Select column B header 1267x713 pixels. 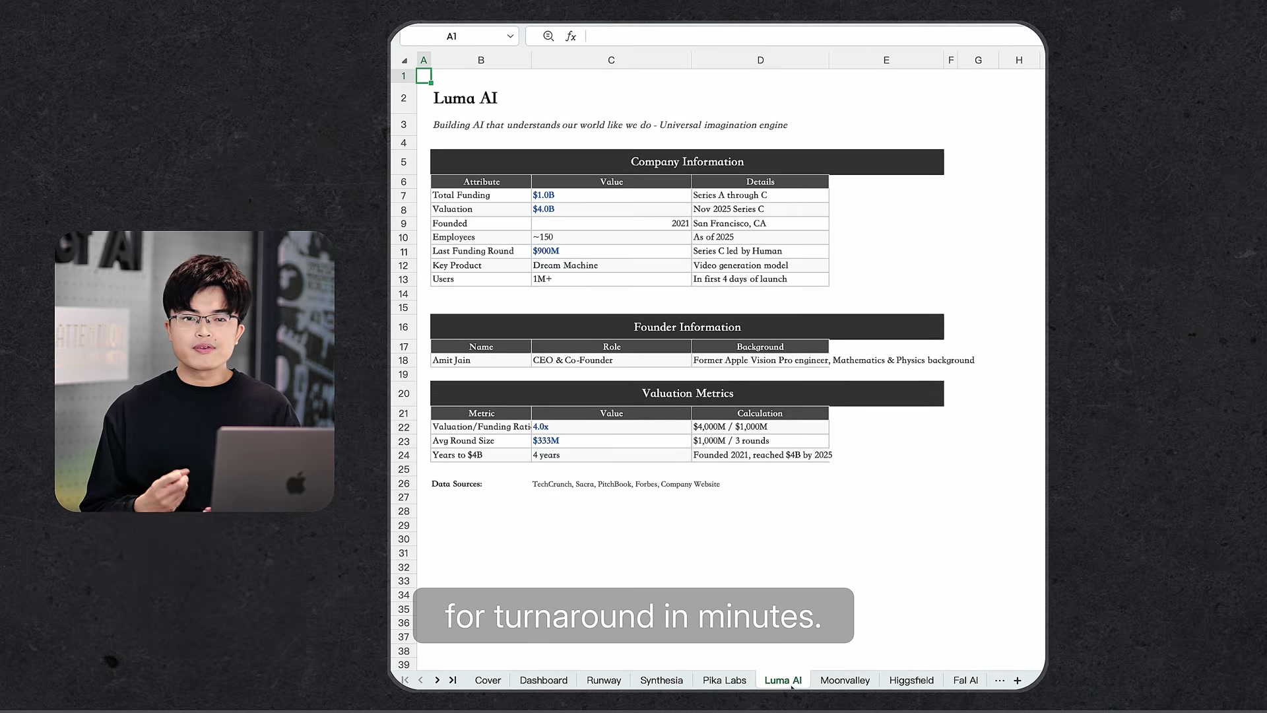(481, 60)
